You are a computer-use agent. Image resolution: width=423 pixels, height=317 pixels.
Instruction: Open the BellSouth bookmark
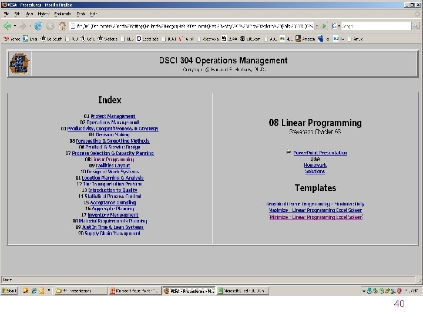click(x=51, y=39)
